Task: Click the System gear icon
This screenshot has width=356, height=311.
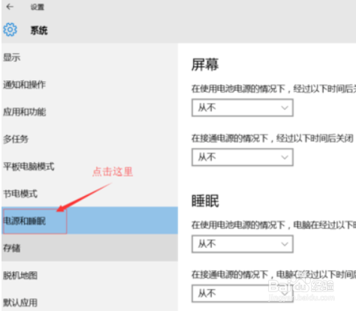Action: tap(11, 30)
